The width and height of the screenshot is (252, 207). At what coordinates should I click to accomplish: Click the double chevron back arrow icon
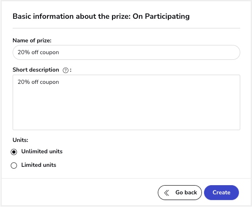coord(167,193)
